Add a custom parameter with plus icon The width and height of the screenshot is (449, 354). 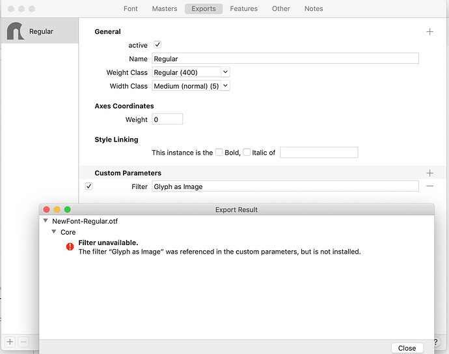[x=429, y=173]
